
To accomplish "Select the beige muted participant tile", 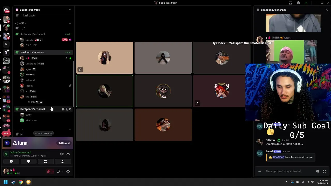I will (104, 58).
